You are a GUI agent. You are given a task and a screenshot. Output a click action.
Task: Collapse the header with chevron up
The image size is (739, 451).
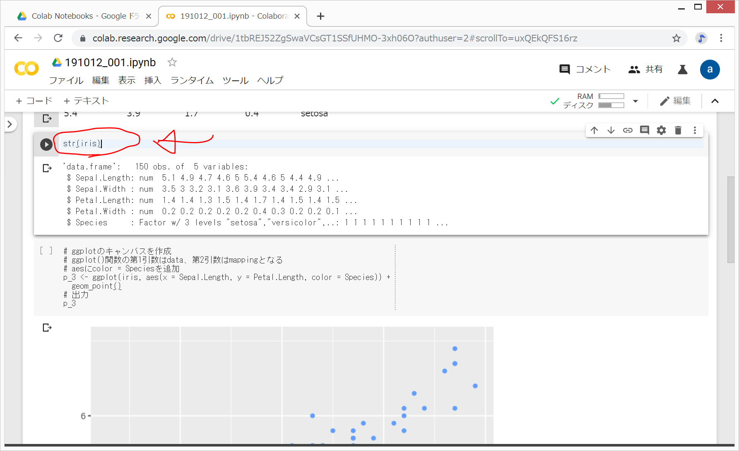715,101
